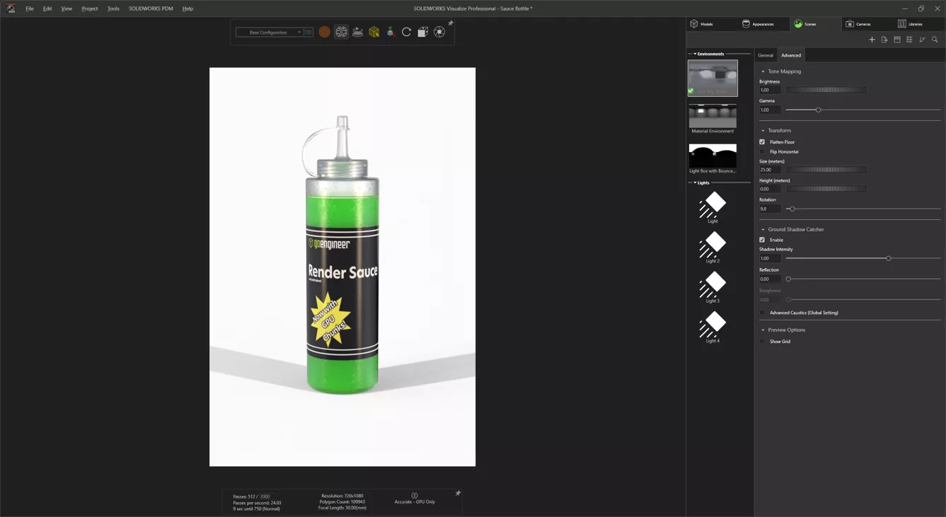Image resolution: width=946 pixels, height=517 pixels.
Task: Click the Brightness value field
Action: coord(770,90)
